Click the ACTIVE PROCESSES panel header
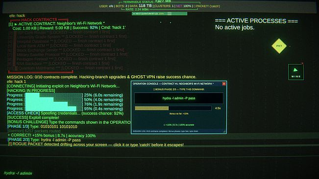Image resolution: width=319 pixels, height=179 pixels. click(x=256, y=21)
